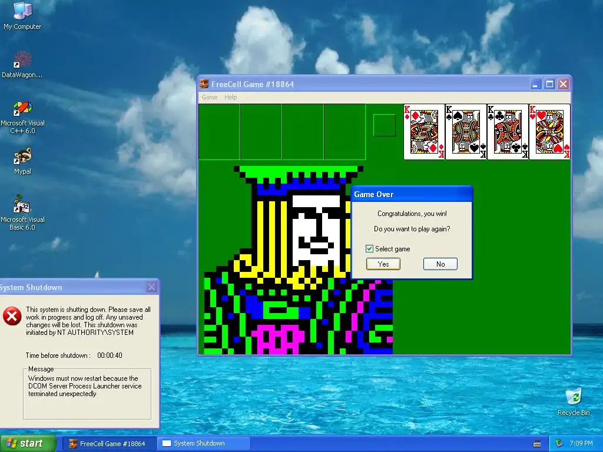Click the 'Time before shutdown' countdown 00:00:40

click(110, 355)
